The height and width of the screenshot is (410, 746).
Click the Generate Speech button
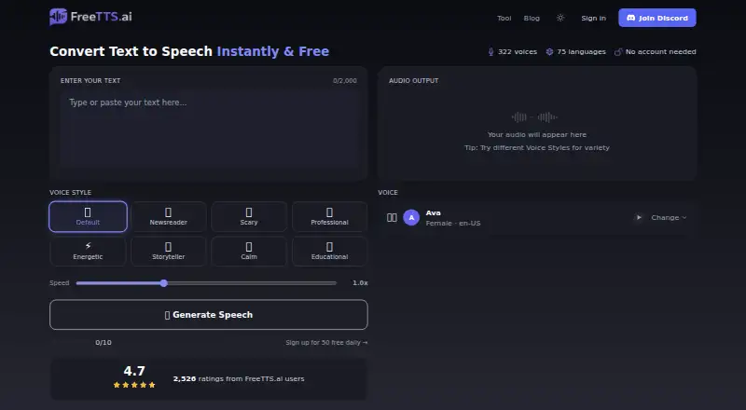pos(209,314)
